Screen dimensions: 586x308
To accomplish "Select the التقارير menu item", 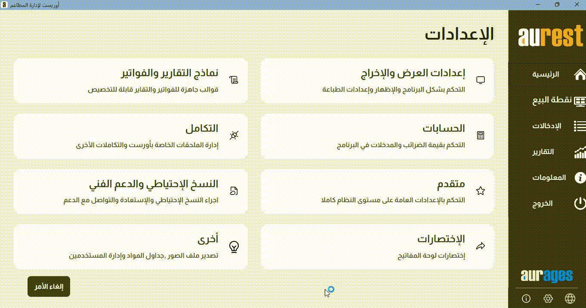I will [x=543, y=152].
